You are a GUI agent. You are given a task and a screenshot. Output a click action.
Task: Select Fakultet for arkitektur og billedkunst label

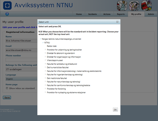(x=62, y=64)
